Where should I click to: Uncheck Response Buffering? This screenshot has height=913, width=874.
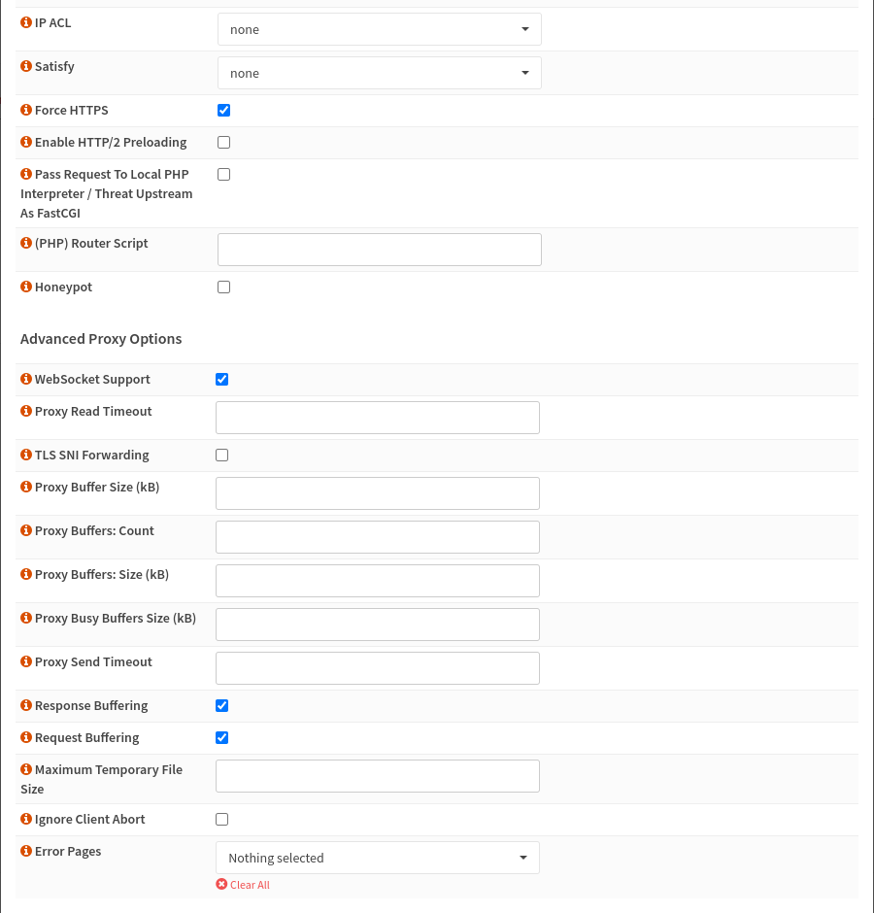221,705
